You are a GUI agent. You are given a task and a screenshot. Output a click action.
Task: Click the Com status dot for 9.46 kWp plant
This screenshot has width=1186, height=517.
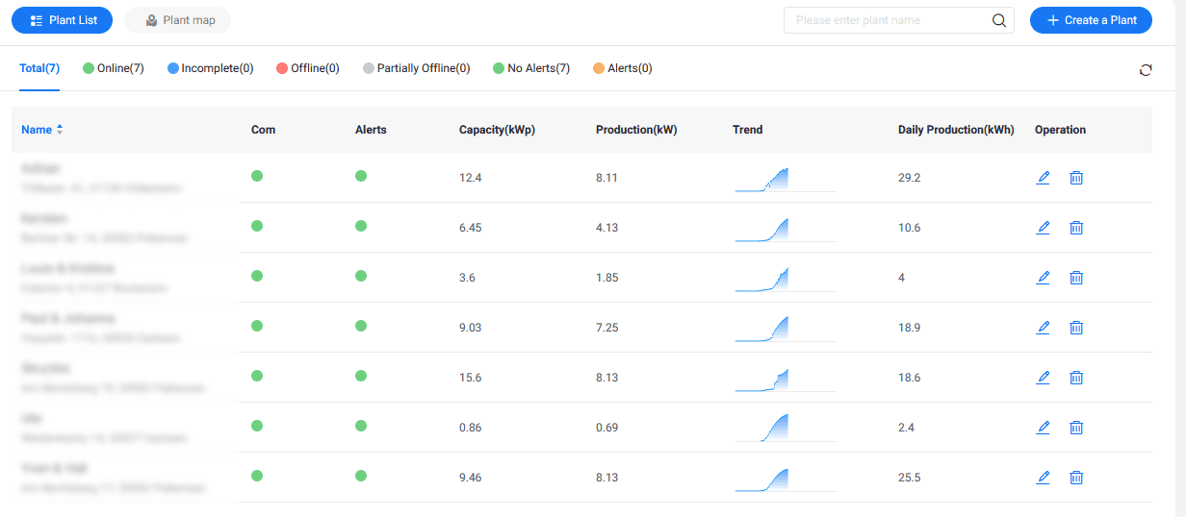pyautogui.click(x=257, y=476)
